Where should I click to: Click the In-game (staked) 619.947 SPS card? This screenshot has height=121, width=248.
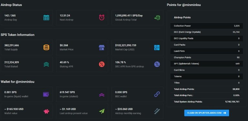82,94
